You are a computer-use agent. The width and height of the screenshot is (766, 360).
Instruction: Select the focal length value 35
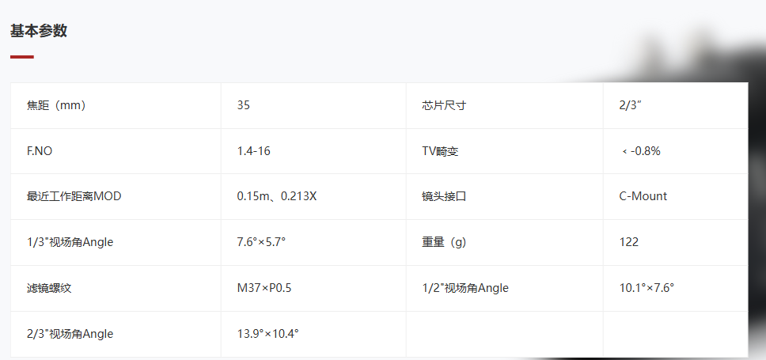243,105
